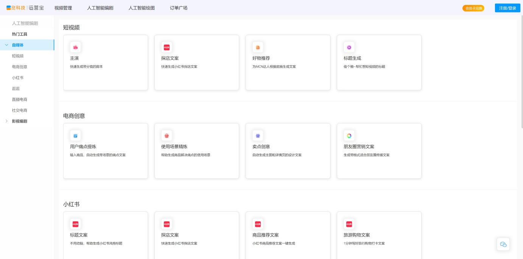Select 社交电商 in the sidebar
The image size is (523, 259).
pos(20,111)
